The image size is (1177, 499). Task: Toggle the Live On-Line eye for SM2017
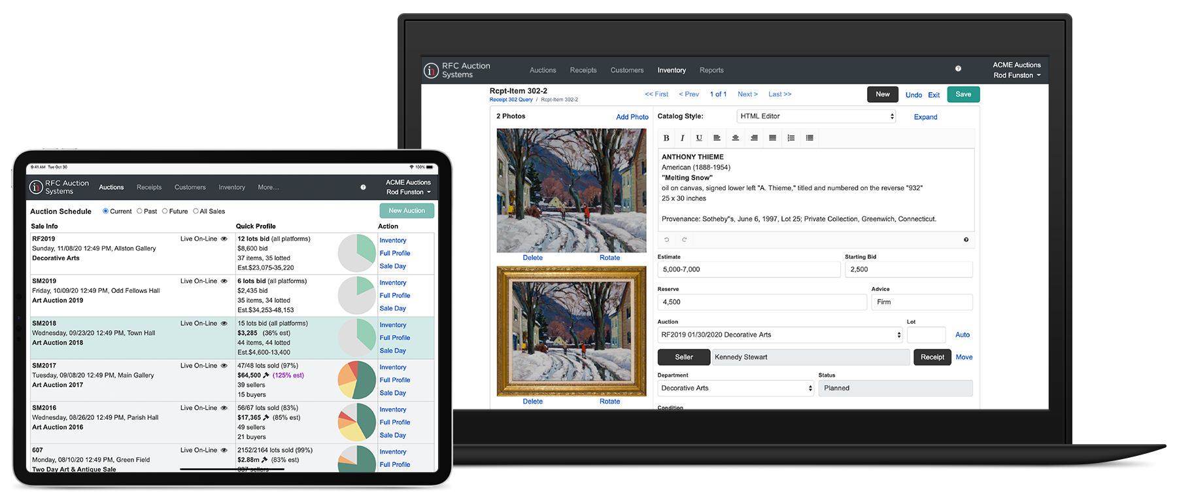[224, 366]
